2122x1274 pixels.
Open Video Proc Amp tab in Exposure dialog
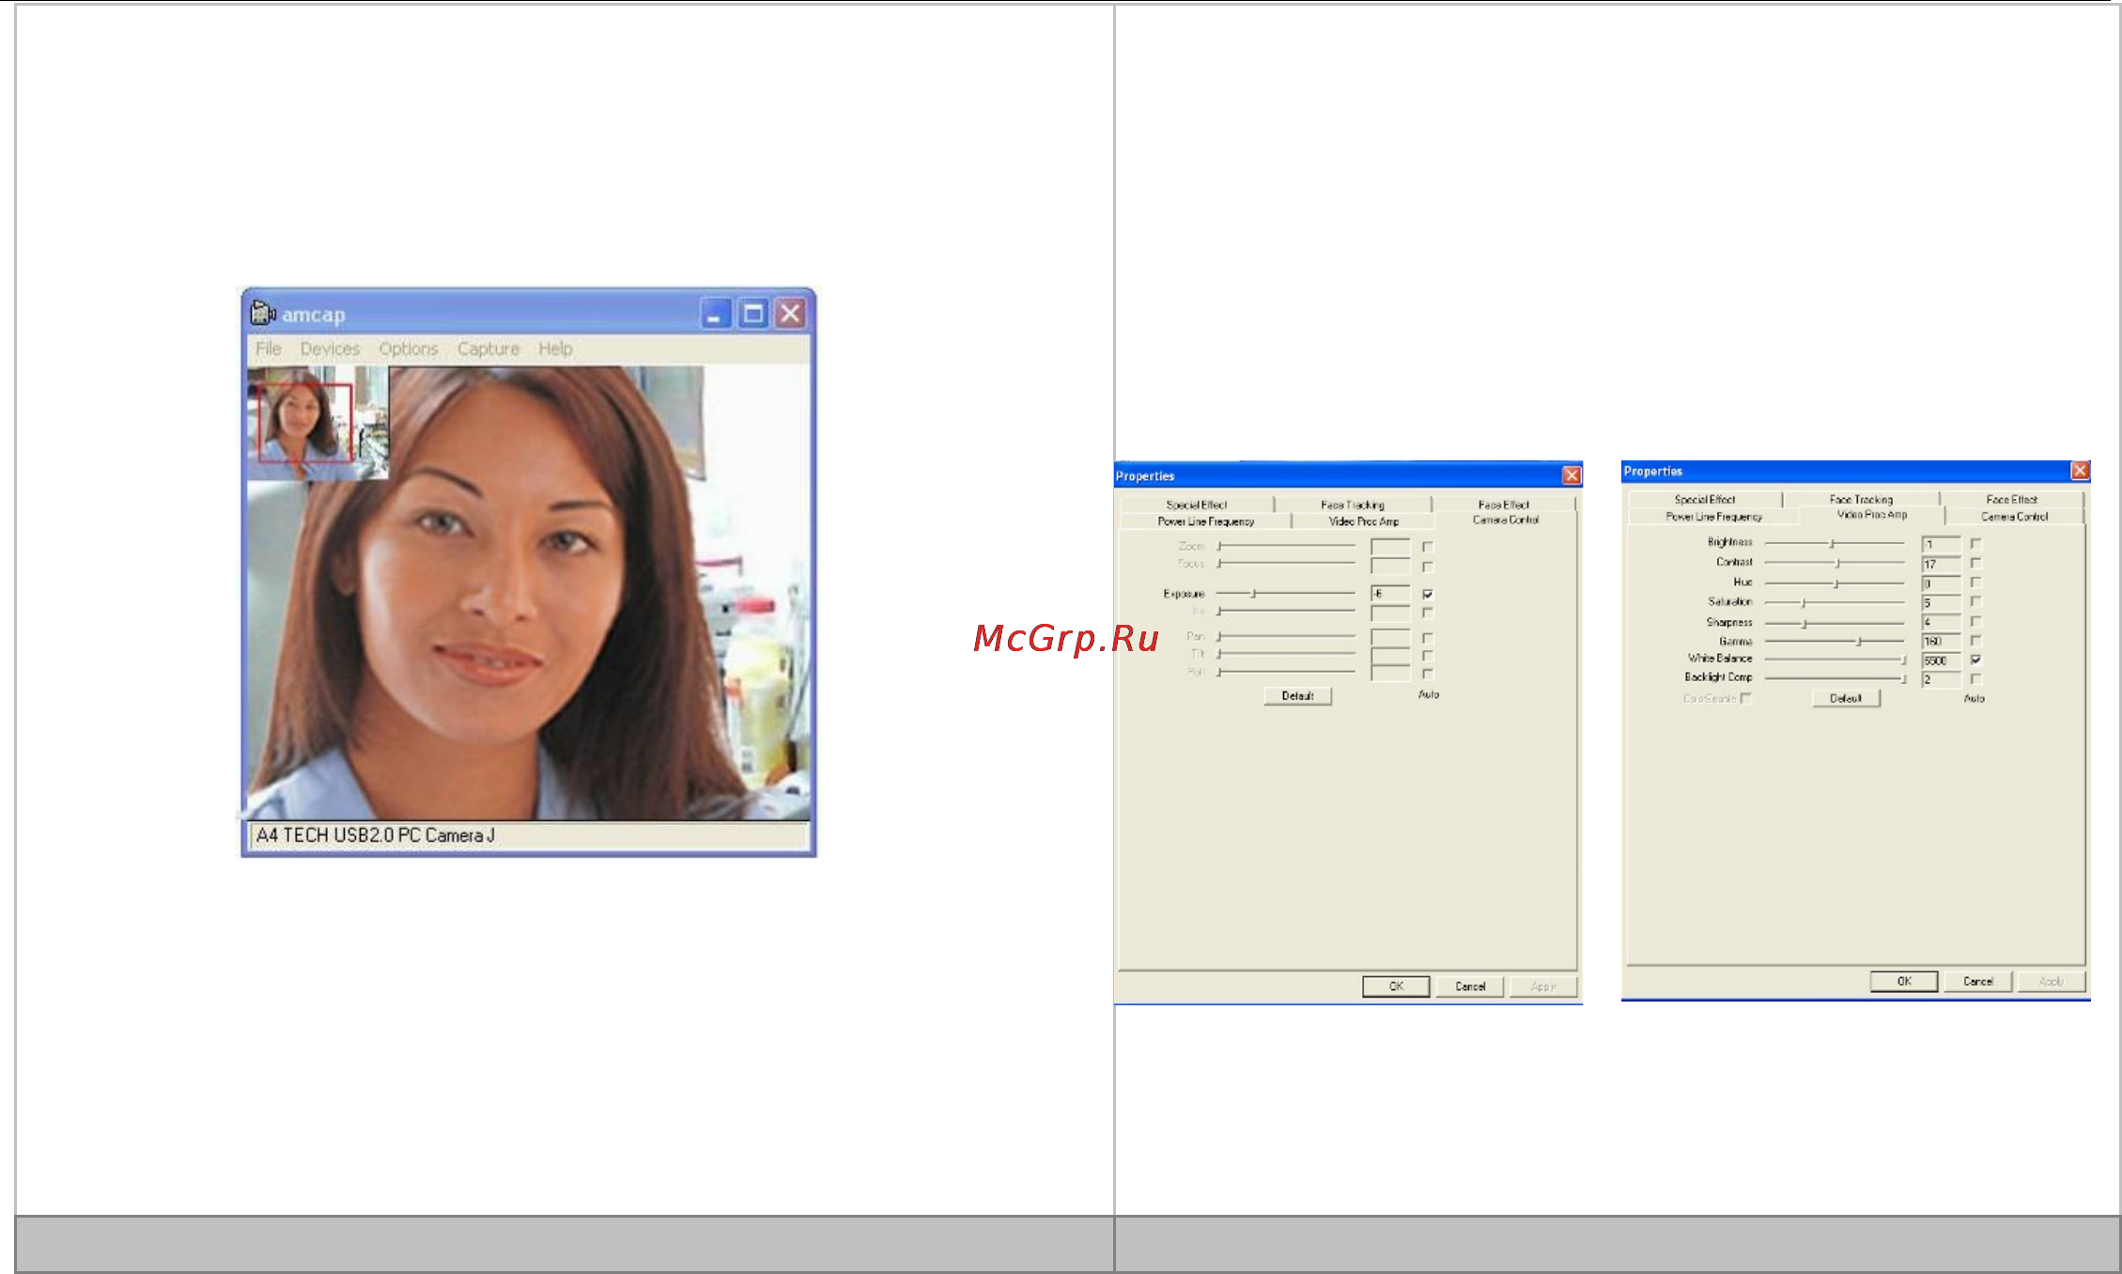click(x=1364, y=521)
